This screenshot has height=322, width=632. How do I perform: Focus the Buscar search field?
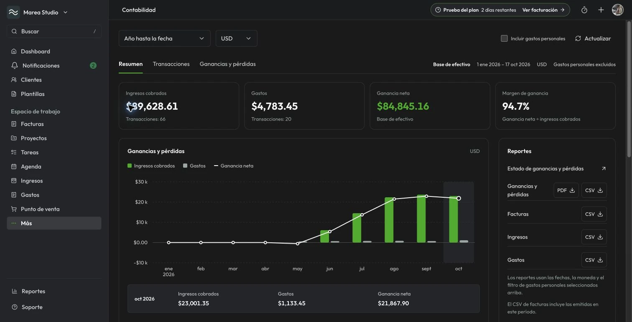[54, 31]
